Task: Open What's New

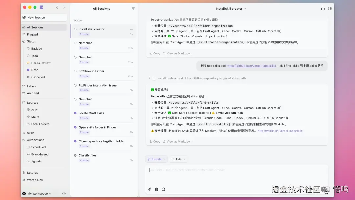Action: click(35, 180)
